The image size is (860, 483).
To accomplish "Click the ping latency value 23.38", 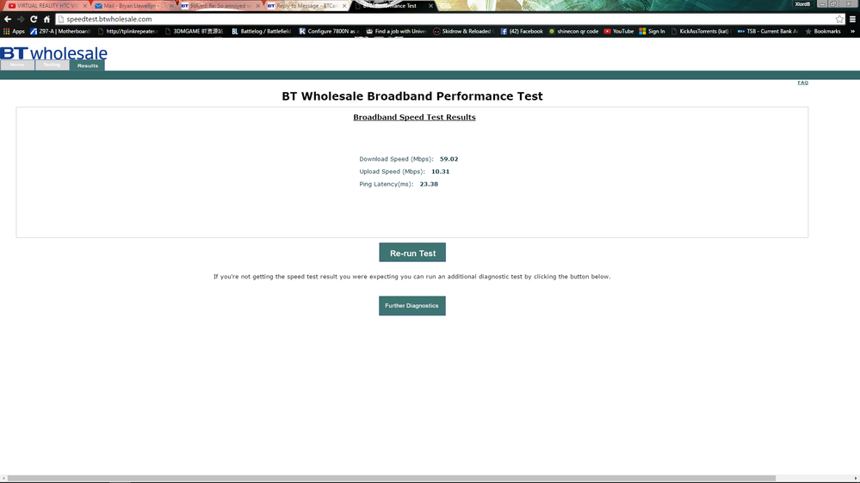I will (x=429, y=184).
